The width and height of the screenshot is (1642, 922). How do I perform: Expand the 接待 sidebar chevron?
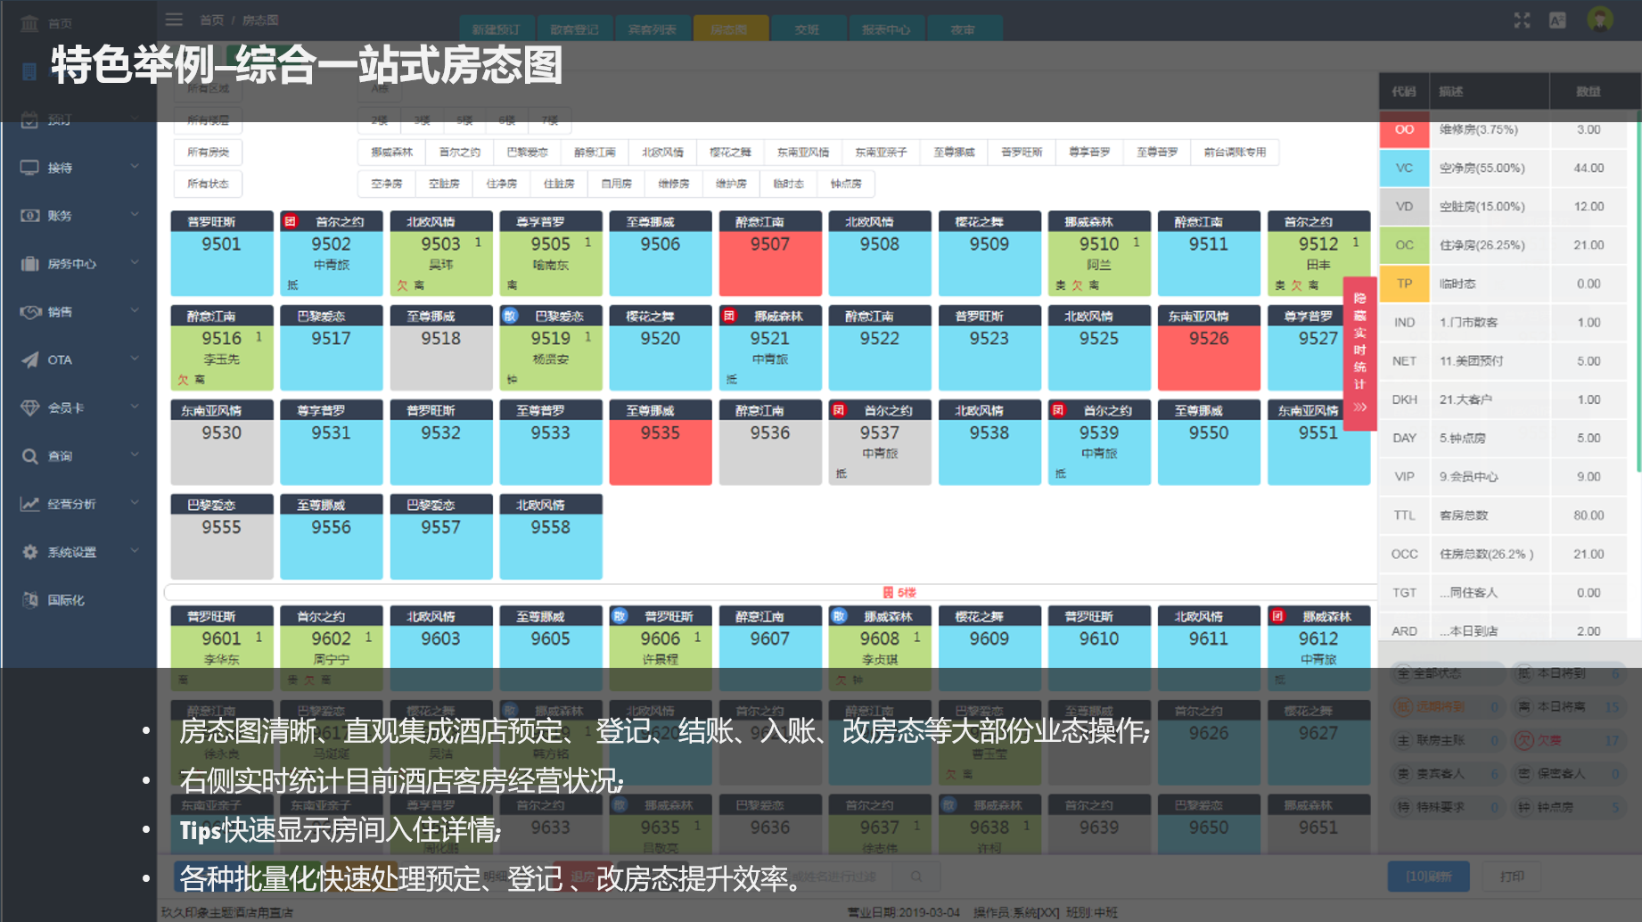tap(135, 167)
